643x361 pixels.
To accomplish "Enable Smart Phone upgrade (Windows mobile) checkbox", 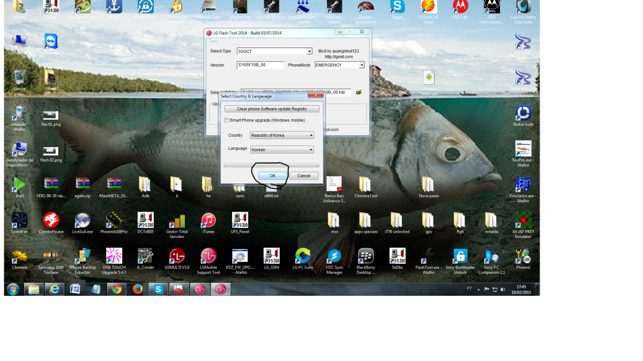I will point(227,120).
